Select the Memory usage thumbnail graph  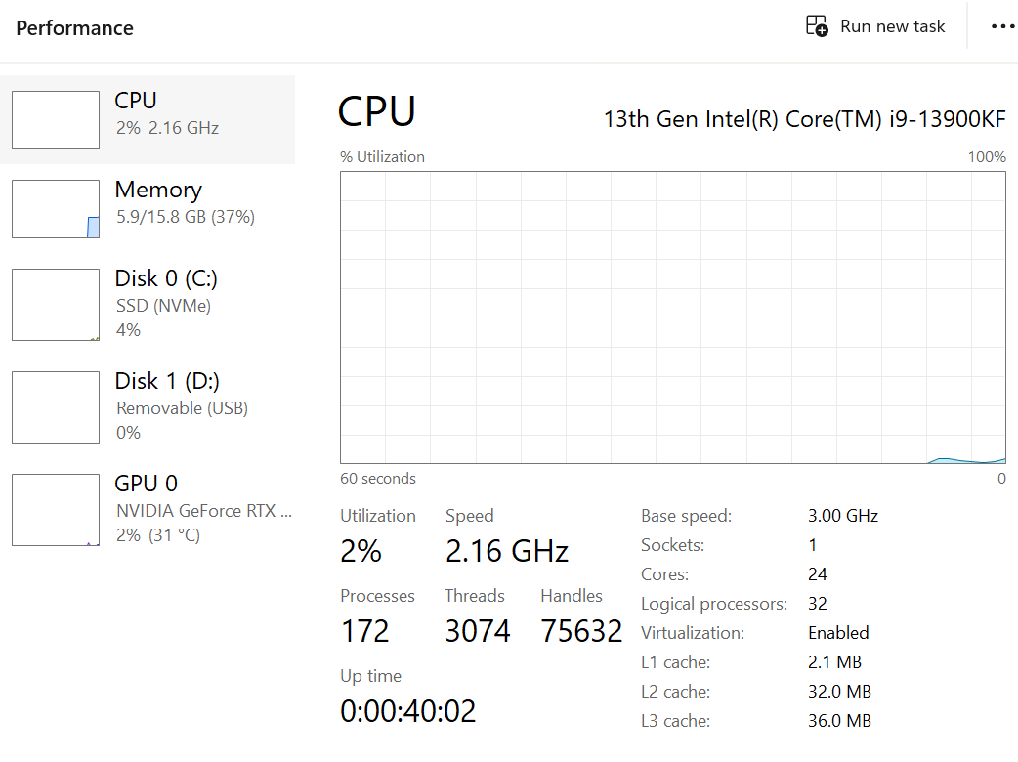point(56,209)
